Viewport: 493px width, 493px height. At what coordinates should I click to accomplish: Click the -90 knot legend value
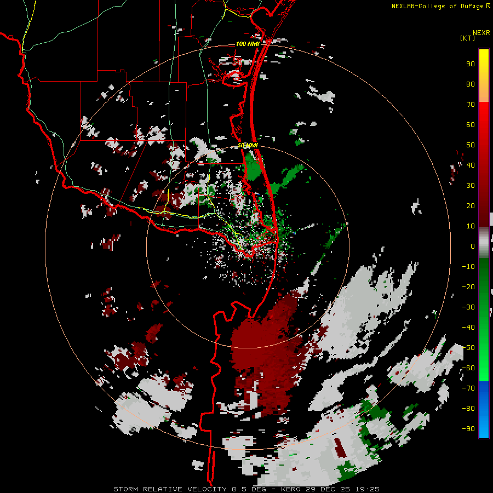tap(468, 429)
